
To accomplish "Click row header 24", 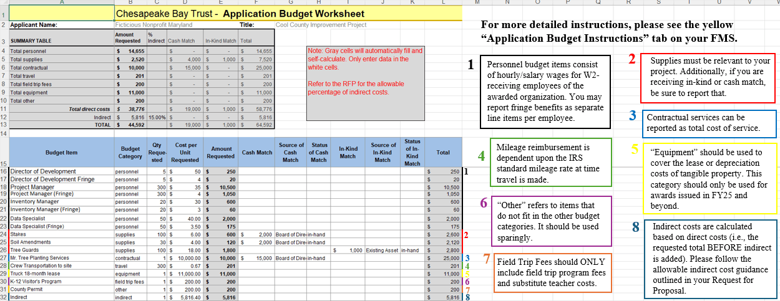I will [x=4, y=234].
